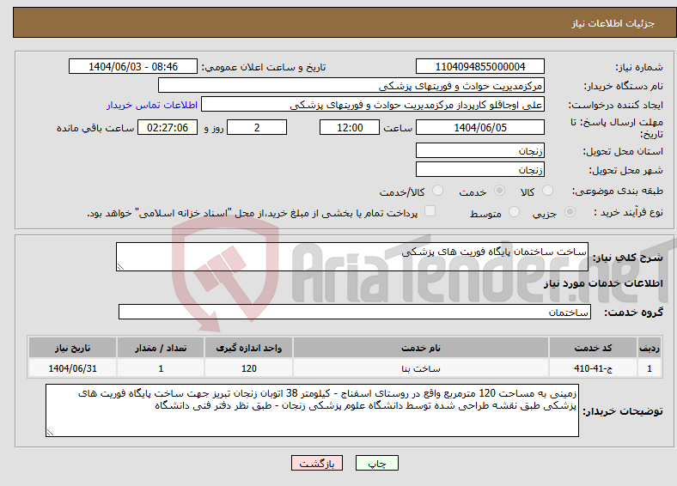
Task: Click the resize grip of توضیحات خریدار textarea
Action: point(50,433)
